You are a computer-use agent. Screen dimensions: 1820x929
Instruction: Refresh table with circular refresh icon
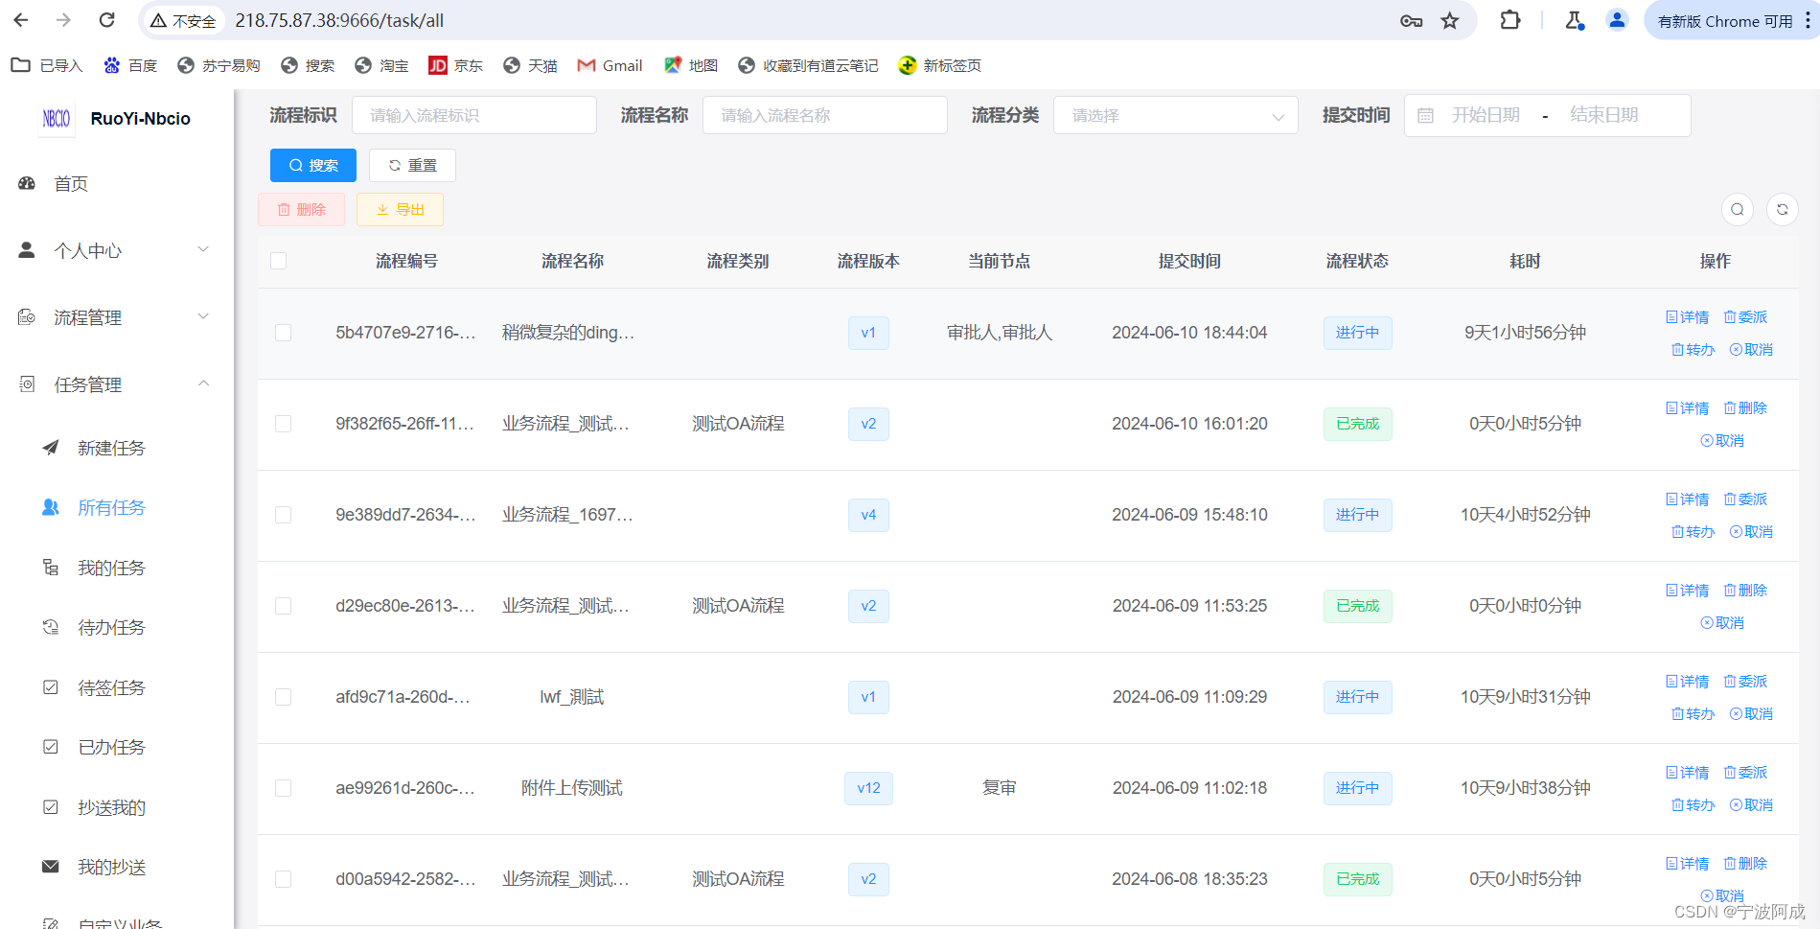pos(1783,209)
